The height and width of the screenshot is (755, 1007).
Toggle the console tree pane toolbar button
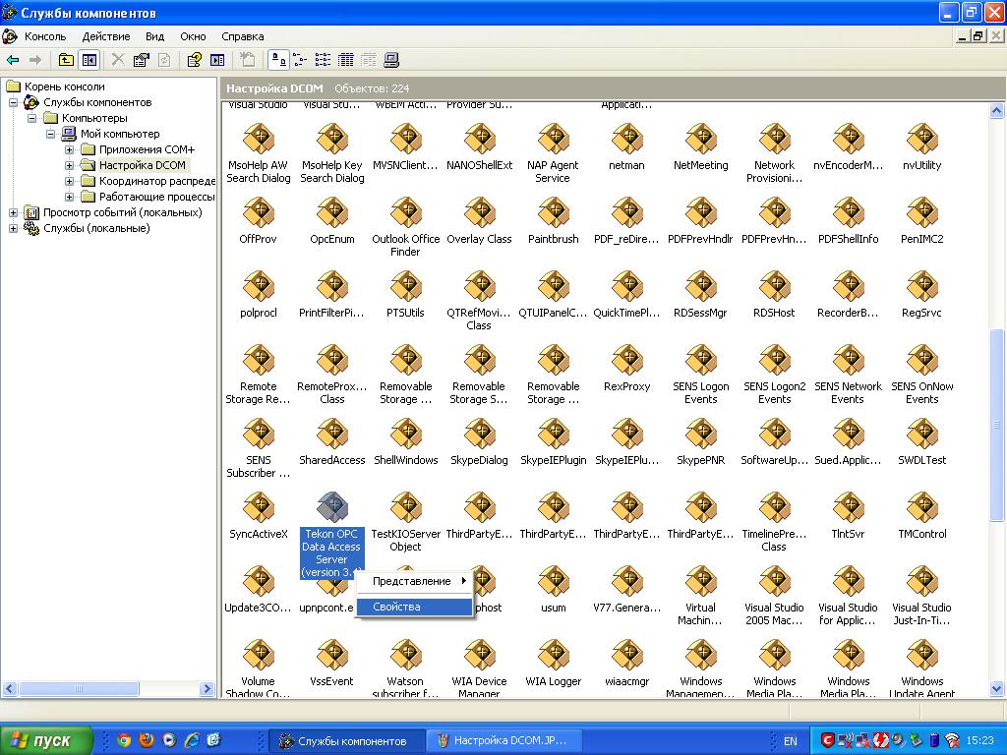point(89,60)
